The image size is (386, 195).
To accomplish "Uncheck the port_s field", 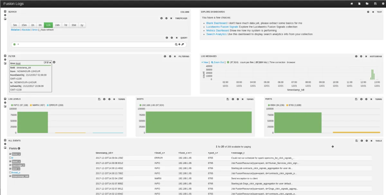I will (10, 169).
